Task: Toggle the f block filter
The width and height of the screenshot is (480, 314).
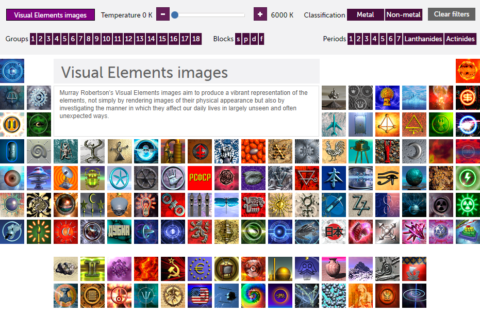Action: (261, 39)
